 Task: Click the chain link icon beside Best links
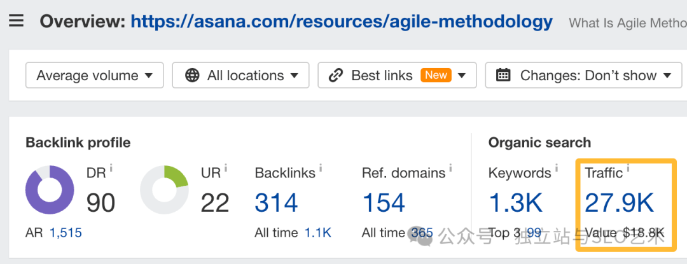click(x=336, y=75)
